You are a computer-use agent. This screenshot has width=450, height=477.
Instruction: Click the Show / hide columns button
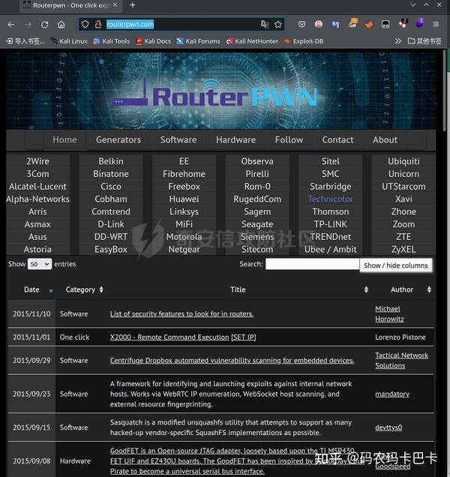click(x=395, y=265)
